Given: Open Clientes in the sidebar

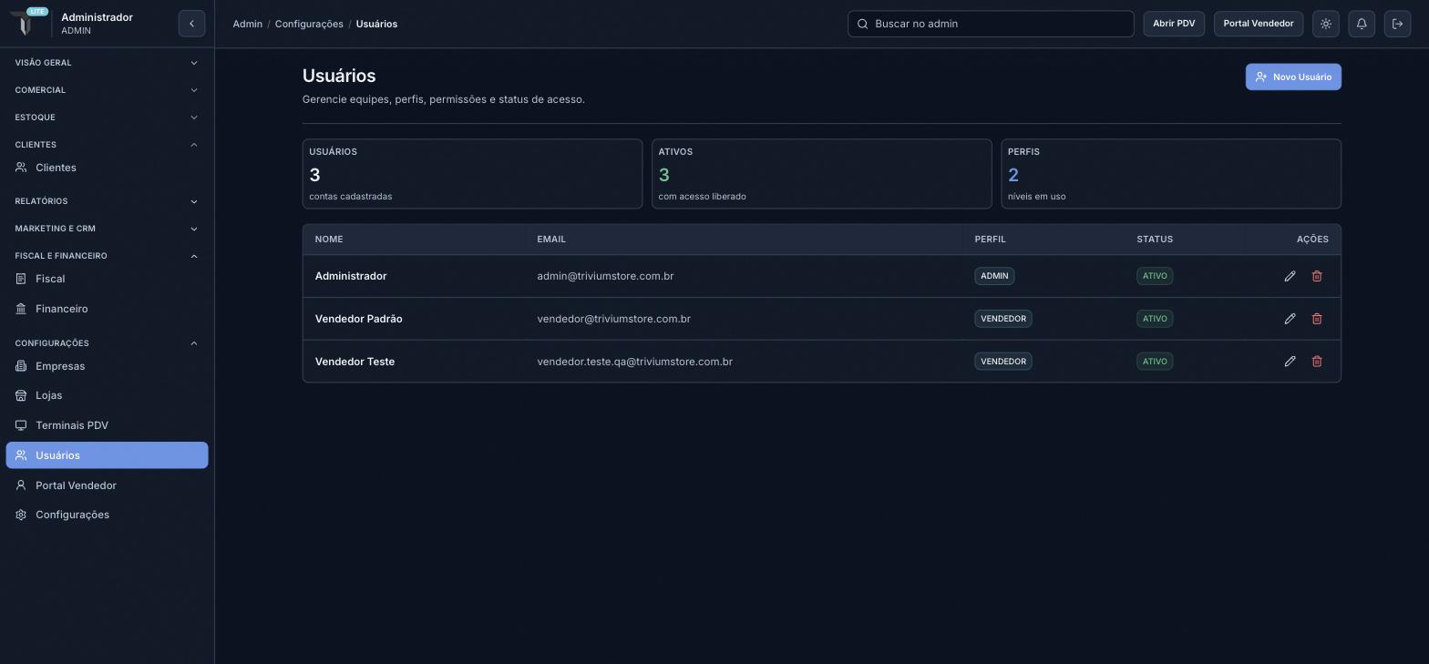Looking at the screenshot, I should click(107, 168).
